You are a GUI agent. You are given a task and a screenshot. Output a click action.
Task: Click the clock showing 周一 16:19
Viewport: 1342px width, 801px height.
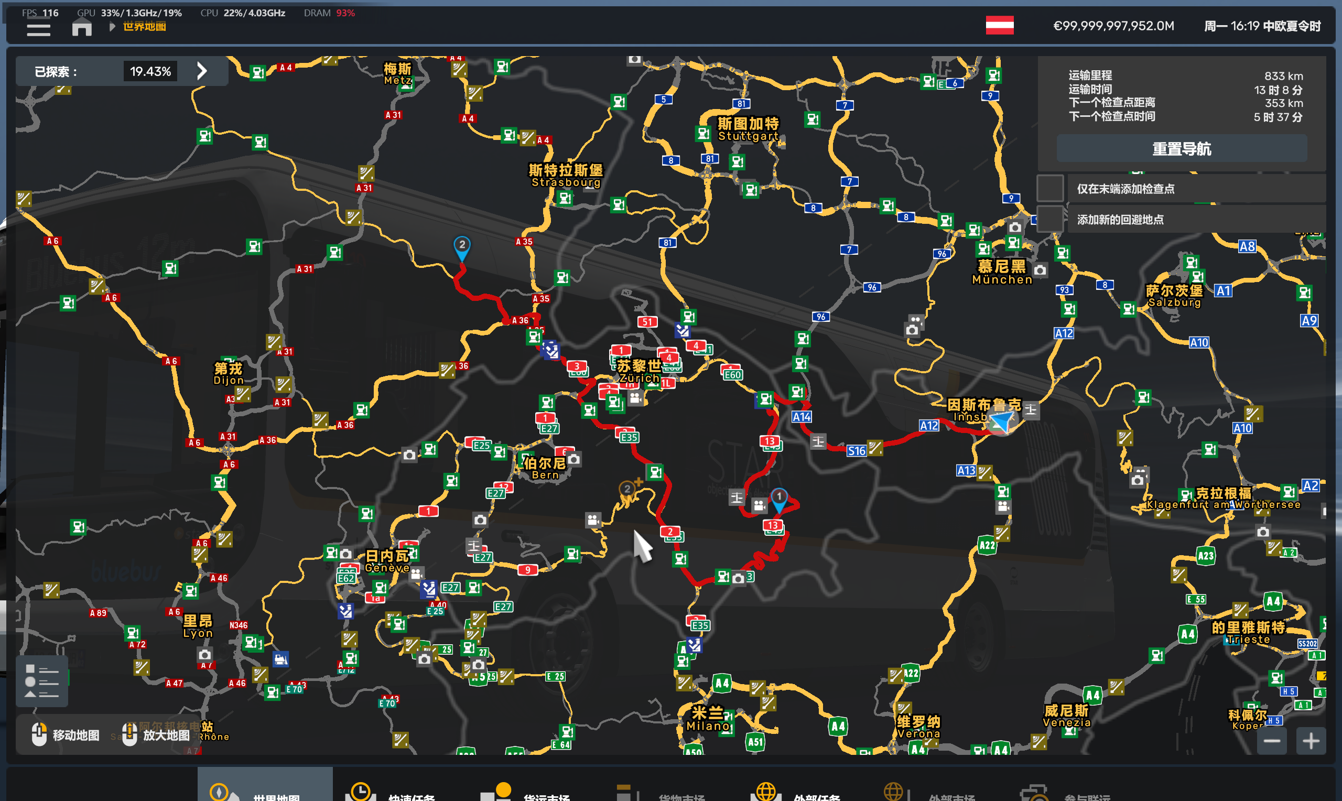point(1262,26)
